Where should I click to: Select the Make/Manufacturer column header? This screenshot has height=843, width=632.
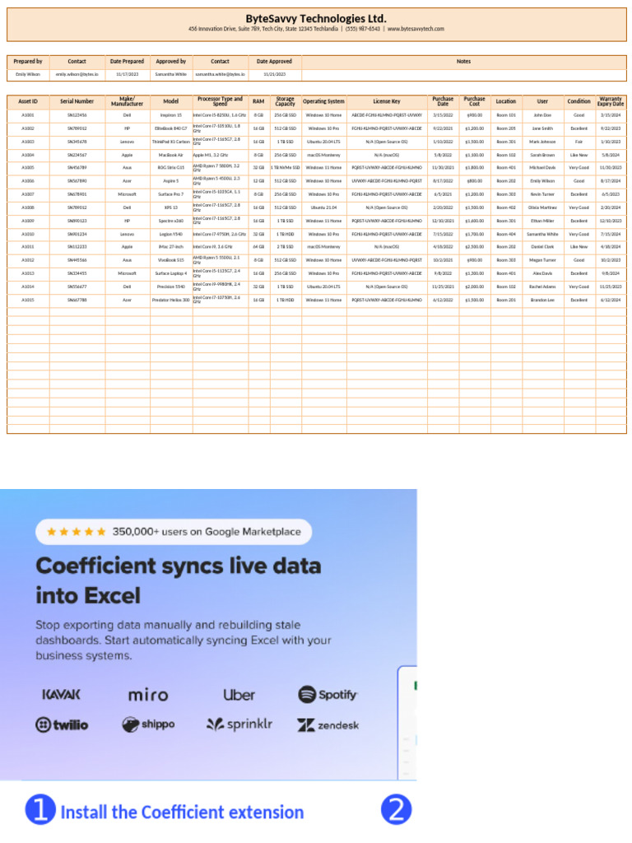[128, 101]
